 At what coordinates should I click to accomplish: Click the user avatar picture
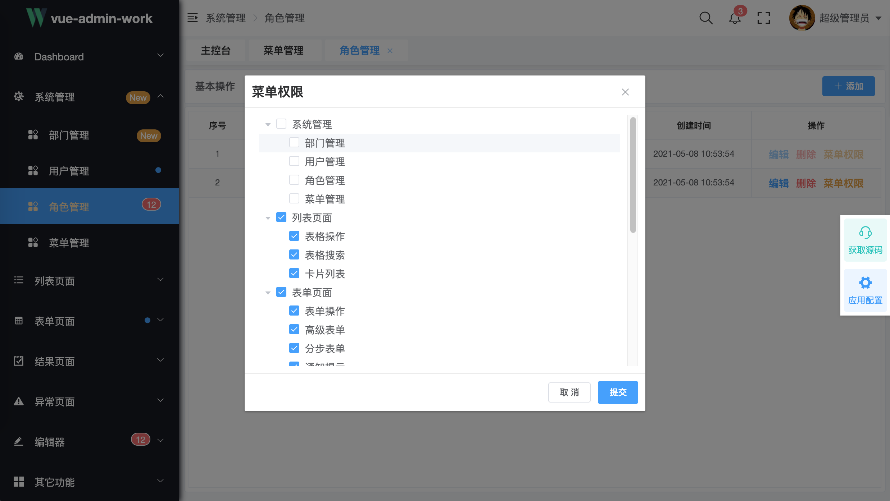tap(802, 18)
